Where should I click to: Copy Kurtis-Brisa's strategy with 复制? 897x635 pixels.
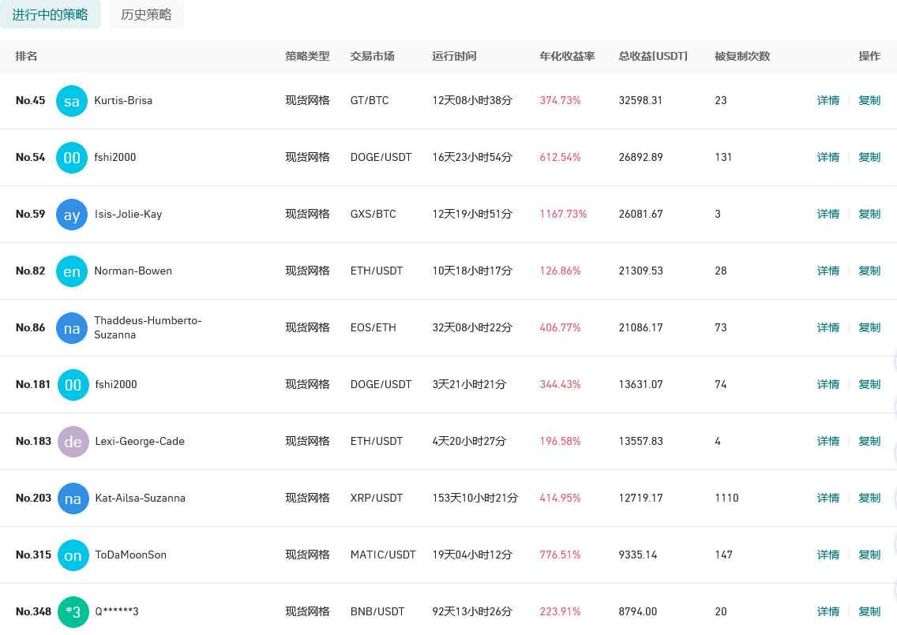point(869,101)
